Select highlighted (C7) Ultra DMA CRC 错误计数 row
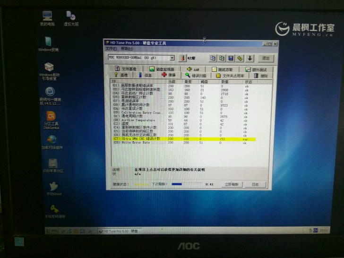The height and width of the screenshot is (258, 344). 184,139
